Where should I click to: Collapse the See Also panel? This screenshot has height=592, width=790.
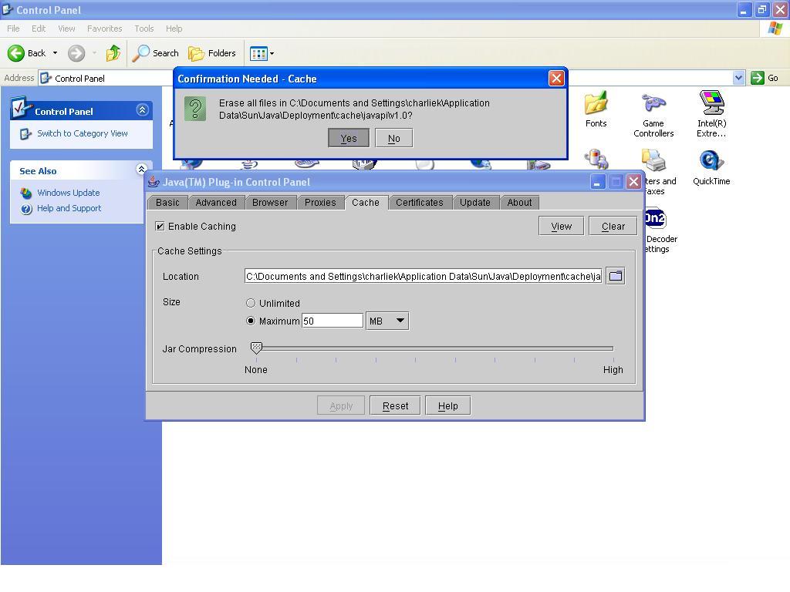(141, 170)
